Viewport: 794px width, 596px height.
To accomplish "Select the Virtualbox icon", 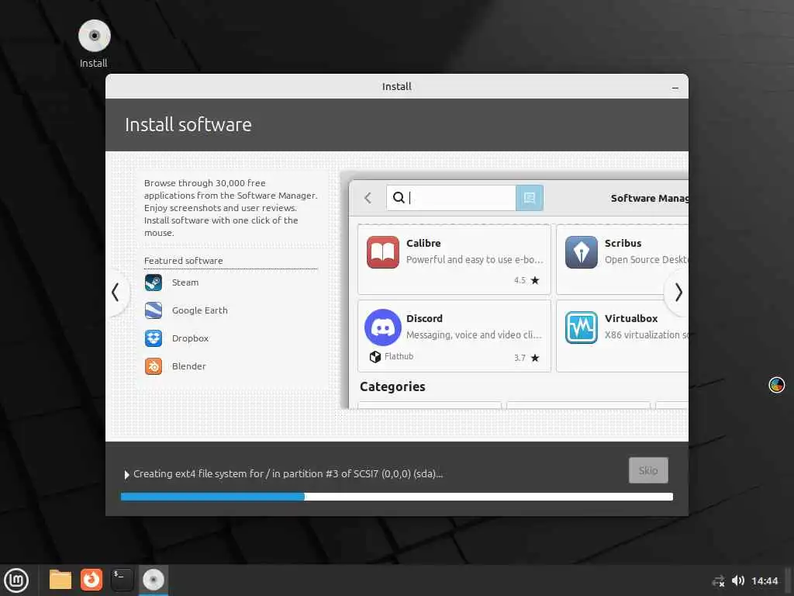I will click(582, 327).
